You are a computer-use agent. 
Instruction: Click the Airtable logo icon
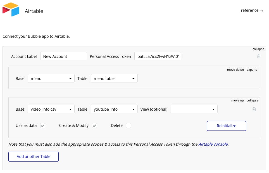(x=11, y=10)
